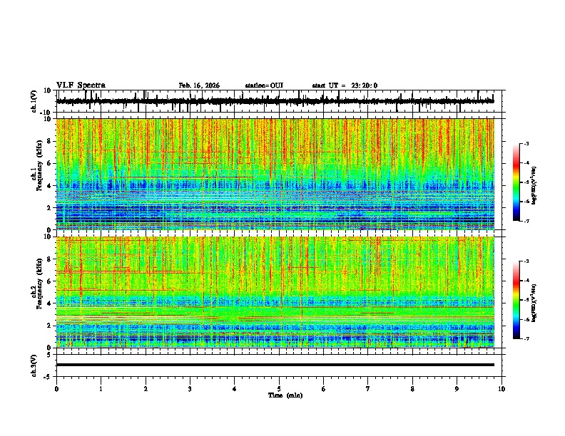
Task: Click the "-3" label on ch.2 colorbar
Action: click(x=526, y=261)
